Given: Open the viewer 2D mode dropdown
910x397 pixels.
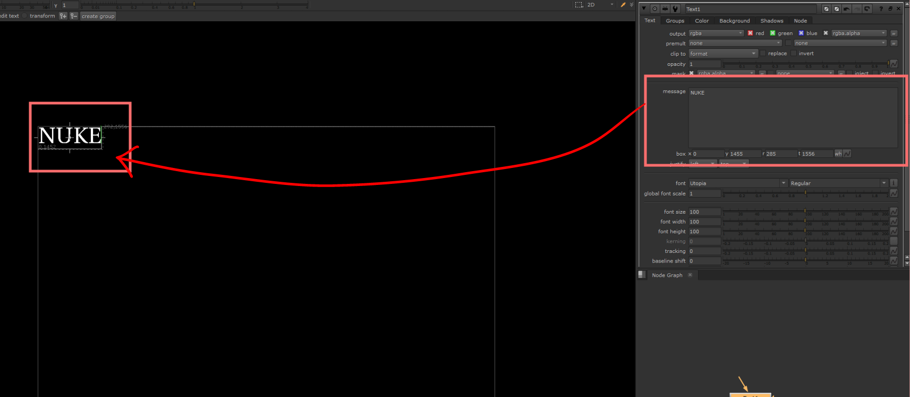Looking at the screenshot, I should [600, 5].
